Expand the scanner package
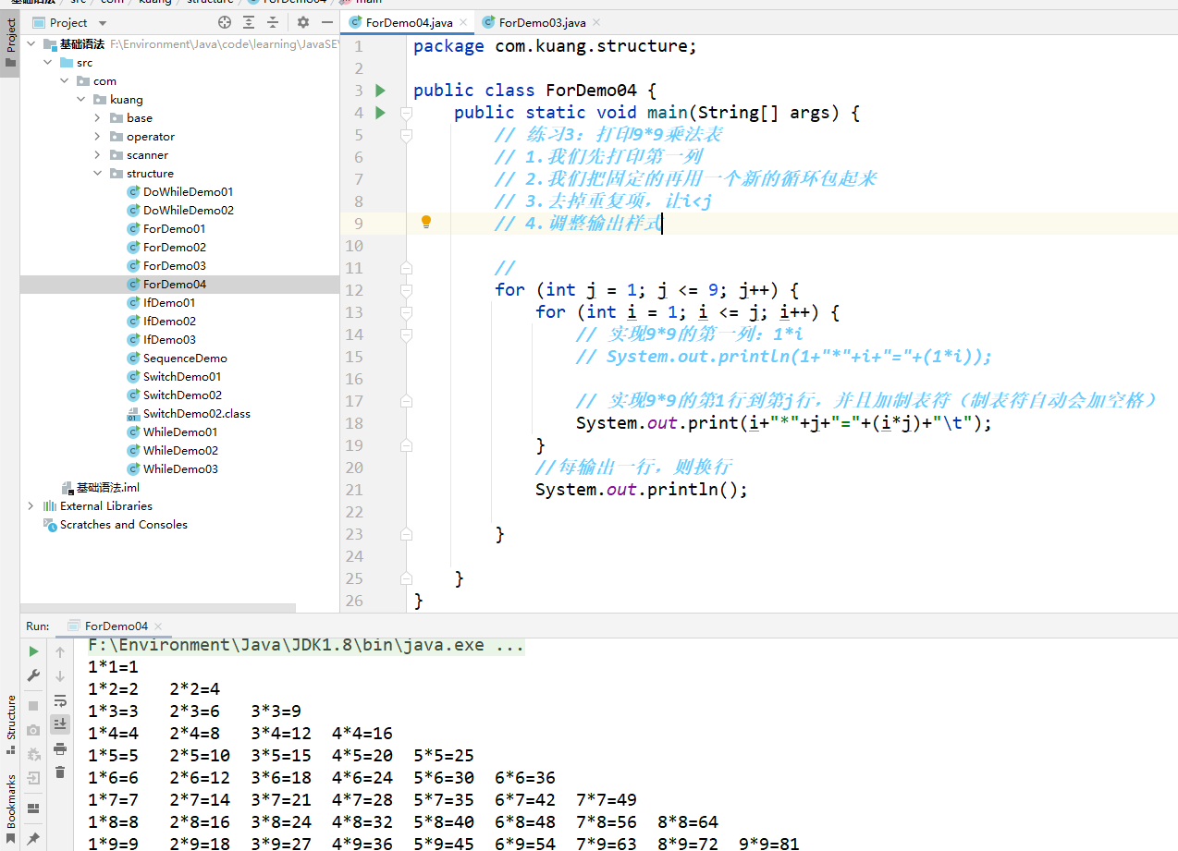This screenshot has height=851, width=1178. (97, 155)
